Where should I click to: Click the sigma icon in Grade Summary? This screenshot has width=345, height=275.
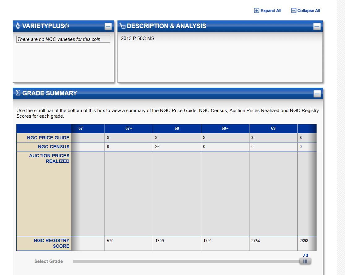[x=18, y=93]
